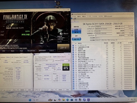
Task: Open the 2560x1440 resolution dropdown
Action: pyautogui.click(x=63, y=39)
